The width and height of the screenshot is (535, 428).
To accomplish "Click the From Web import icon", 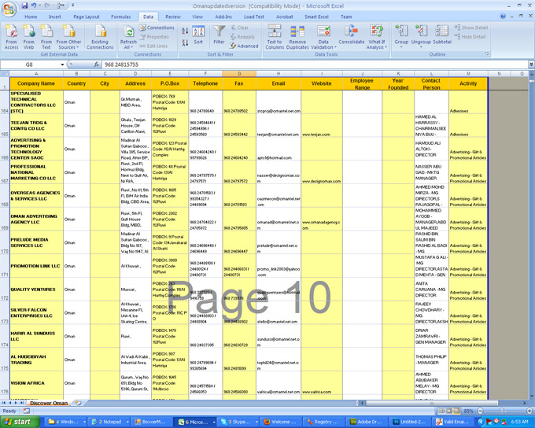I will click(29, 36).
